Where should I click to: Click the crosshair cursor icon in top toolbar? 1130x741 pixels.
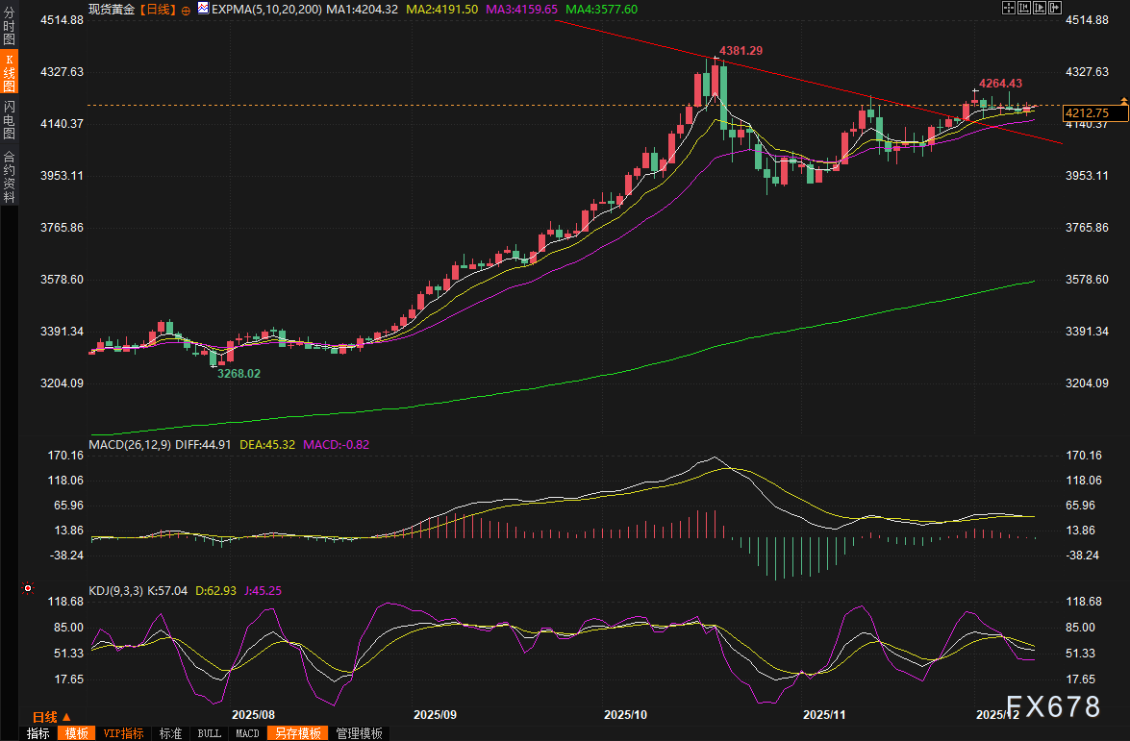(x=1007, y=9)
